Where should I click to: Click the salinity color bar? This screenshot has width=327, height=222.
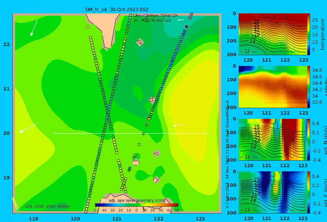(309, 87)
